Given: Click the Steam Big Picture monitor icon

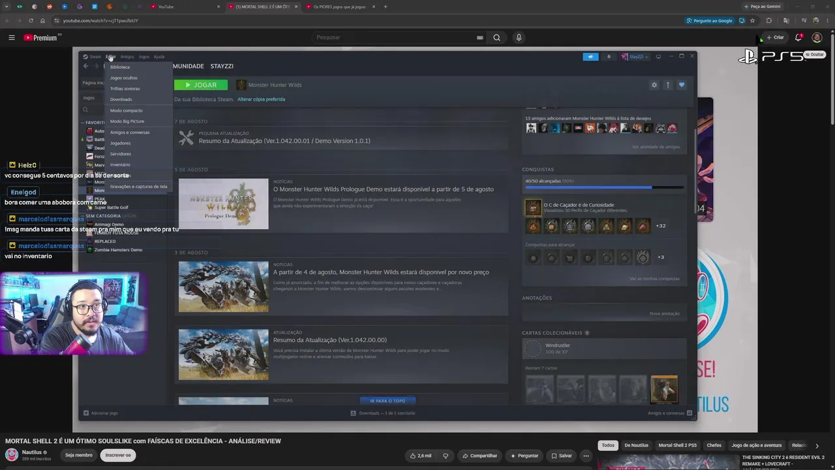Looking at the screenshot, I should click(x=658, y=57).
